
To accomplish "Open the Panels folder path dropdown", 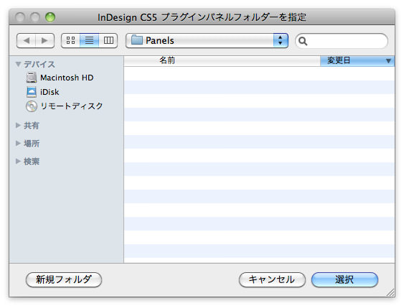I will point(207,40).
